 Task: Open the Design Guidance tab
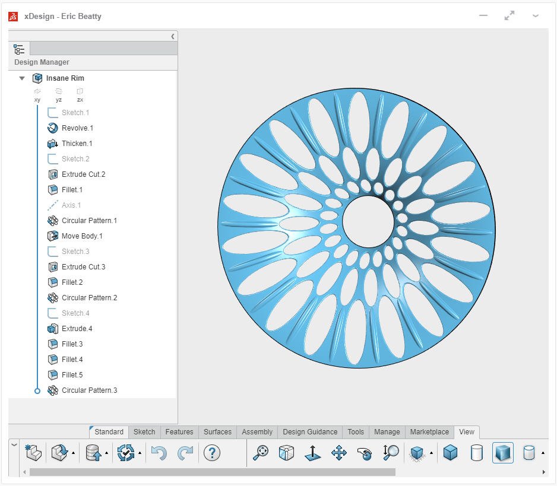(309, 432)
